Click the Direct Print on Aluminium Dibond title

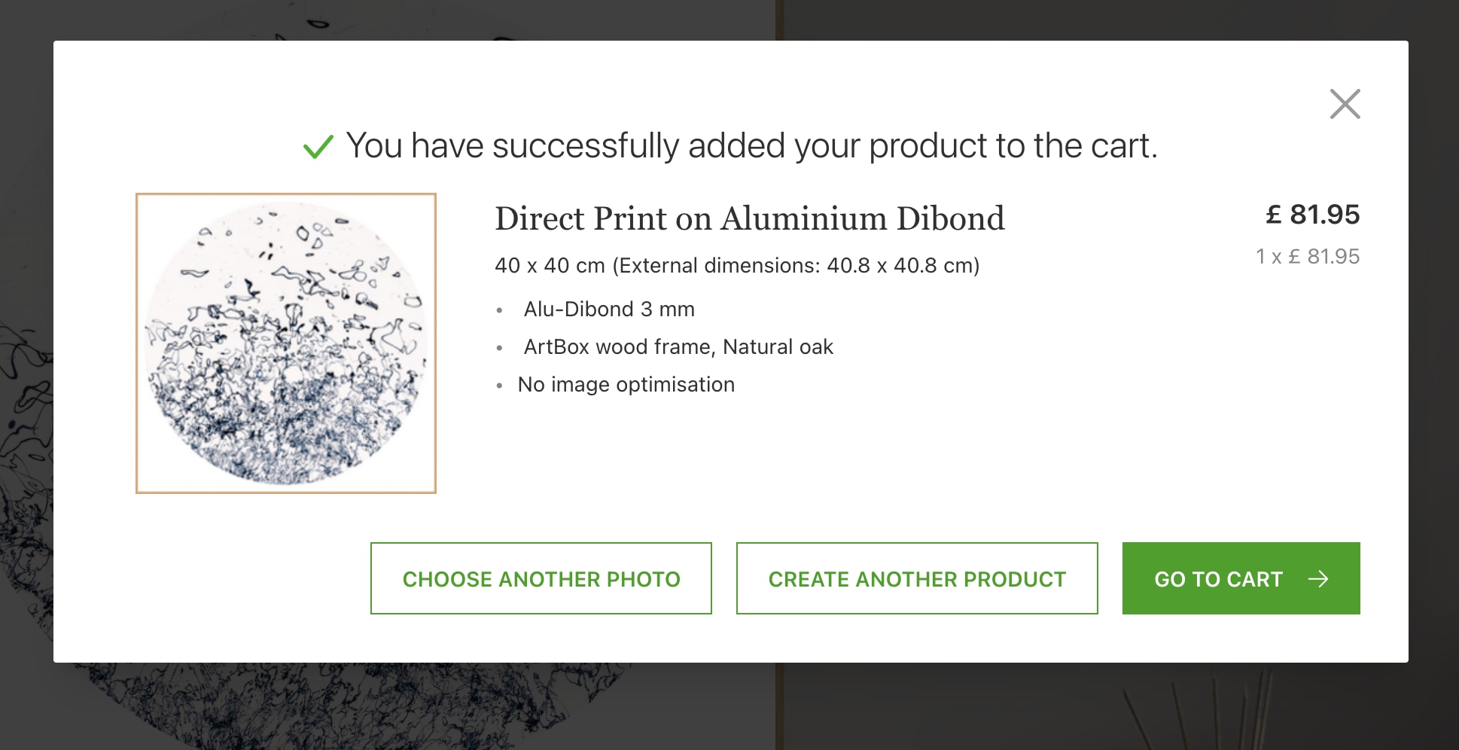pyautogui.click(x=749, y=219)
